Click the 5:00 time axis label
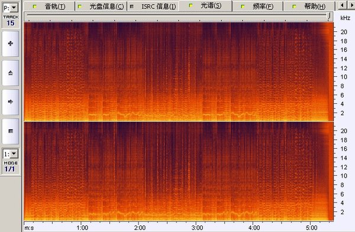The image size is (355, 232). pos(311,227)
